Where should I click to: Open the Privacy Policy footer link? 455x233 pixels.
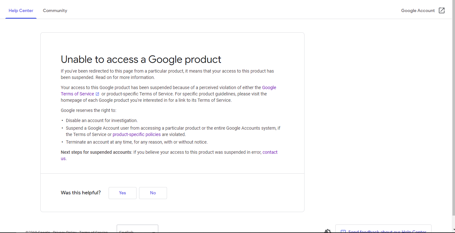tap(64, 232)
